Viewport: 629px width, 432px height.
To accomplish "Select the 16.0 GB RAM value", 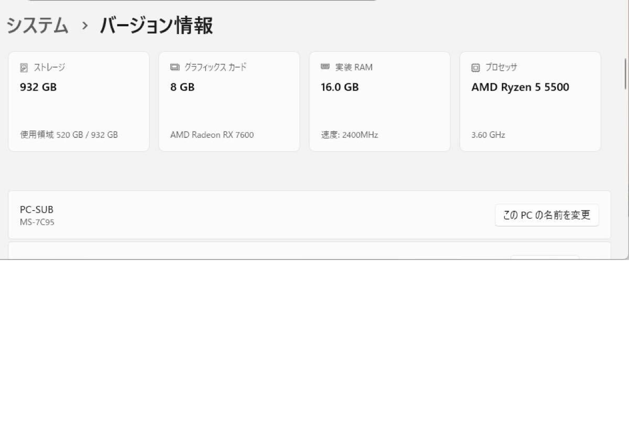I will coord(339,87).
